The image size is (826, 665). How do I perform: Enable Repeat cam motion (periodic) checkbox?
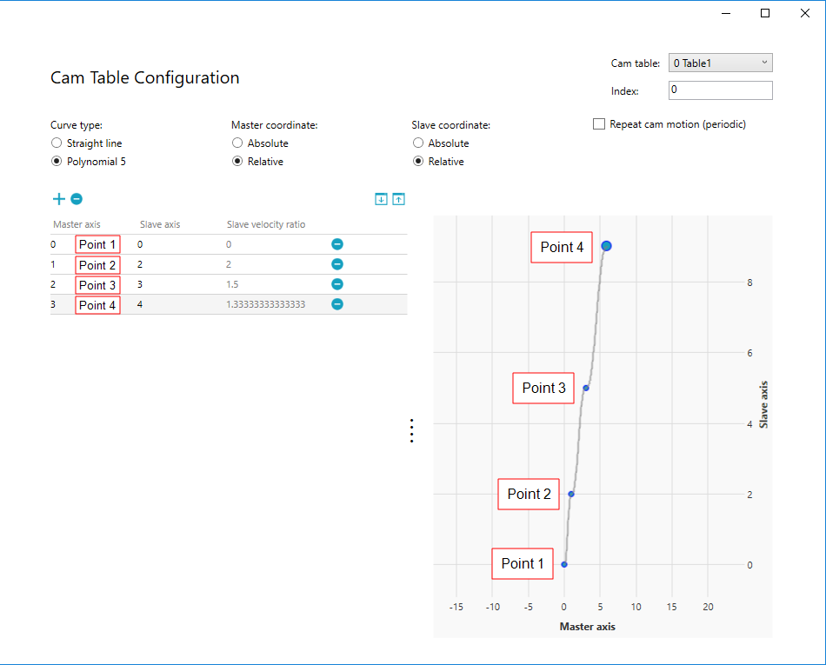(x=599, y=124)
